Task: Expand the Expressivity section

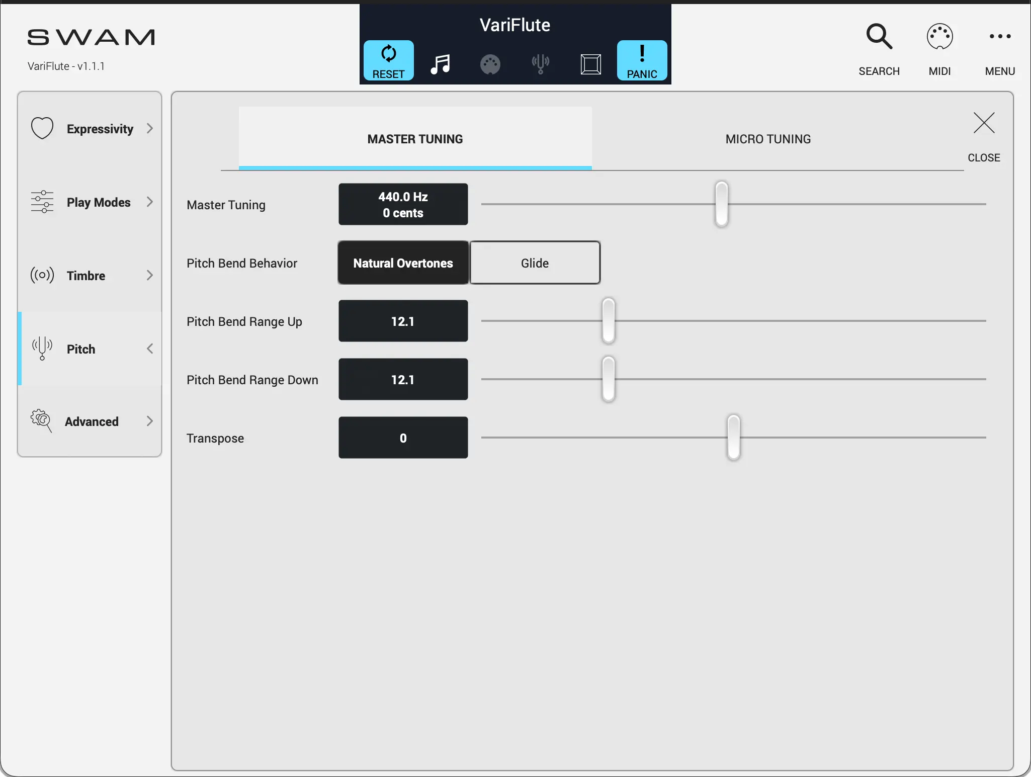Action: [x=90, y=129]
